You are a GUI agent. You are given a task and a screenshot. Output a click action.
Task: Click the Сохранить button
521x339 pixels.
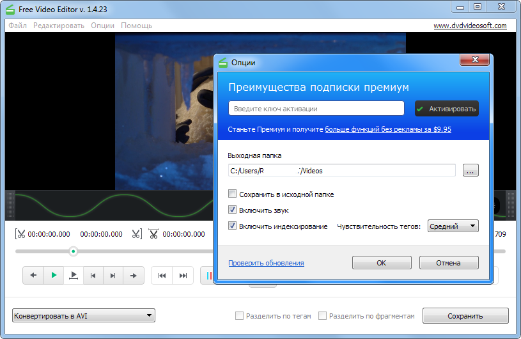click(x=465, y=316)
